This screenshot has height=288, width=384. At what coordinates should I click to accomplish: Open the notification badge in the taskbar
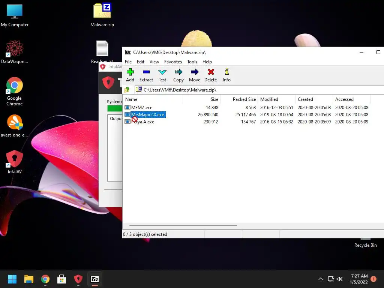coord(373,279)
